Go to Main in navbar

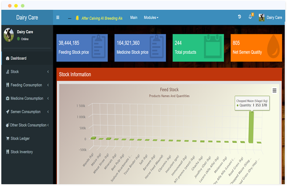[134, 18]
